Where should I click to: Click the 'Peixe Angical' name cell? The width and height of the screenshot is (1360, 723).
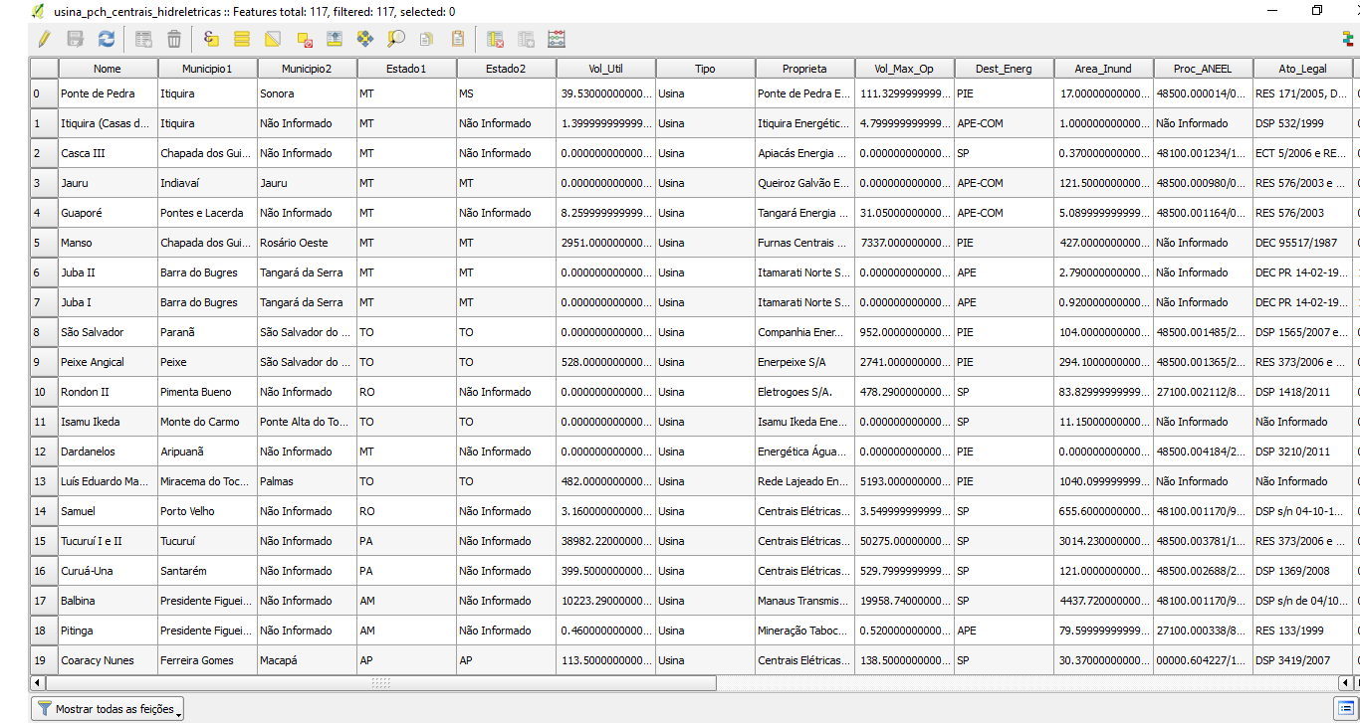(108, 362)
